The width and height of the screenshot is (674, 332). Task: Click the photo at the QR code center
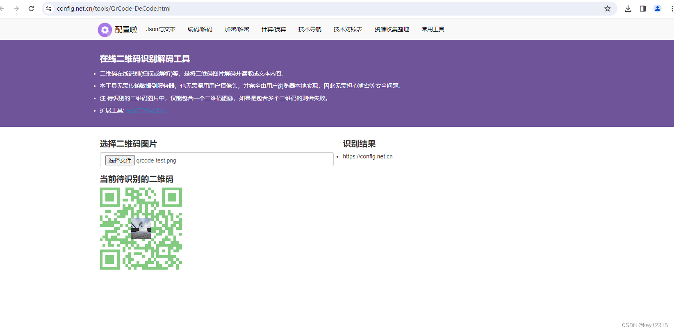(x=141, y=229)
